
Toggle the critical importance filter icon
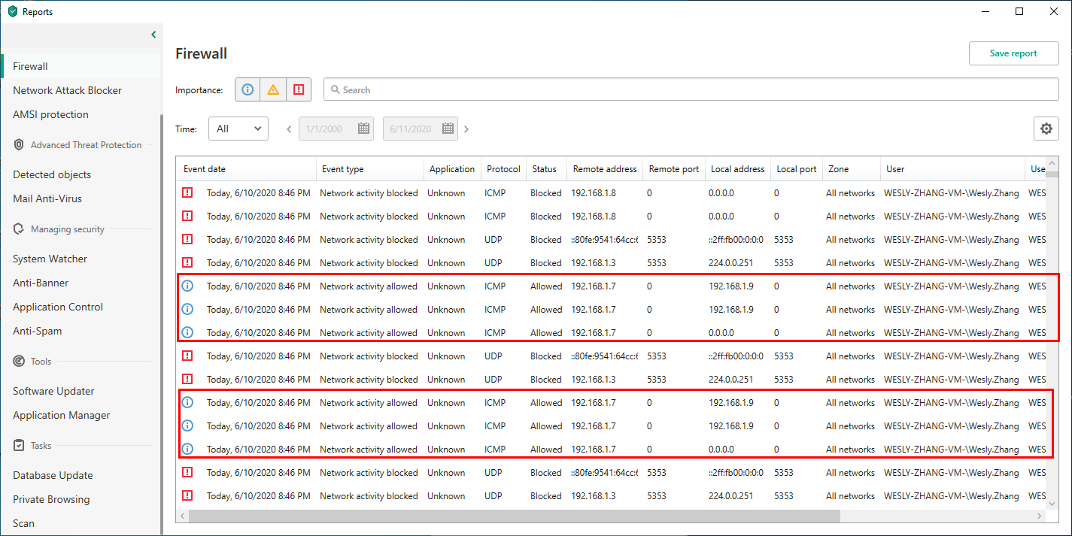point(299,89)
